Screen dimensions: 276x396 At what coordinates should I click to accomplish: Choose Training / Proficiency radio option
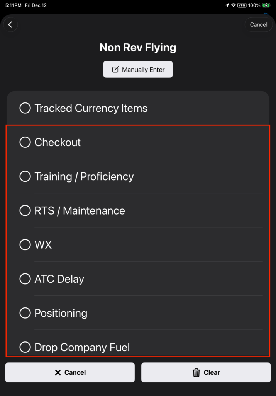point(25,176)
